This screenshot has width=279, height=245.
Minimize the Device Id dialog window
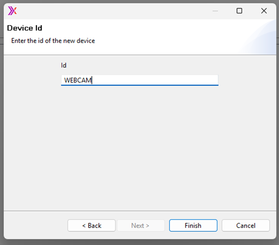point(215,11)
